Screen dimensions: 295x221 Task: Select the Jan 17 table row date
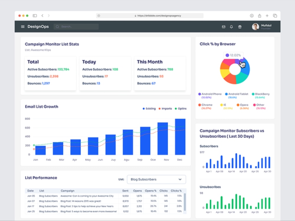[x=31, y=206]
